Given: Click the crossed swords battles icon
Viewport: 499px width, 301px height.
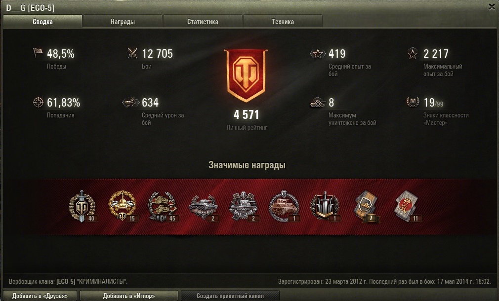Looking at the screenshot, I should tap(133, 53).
